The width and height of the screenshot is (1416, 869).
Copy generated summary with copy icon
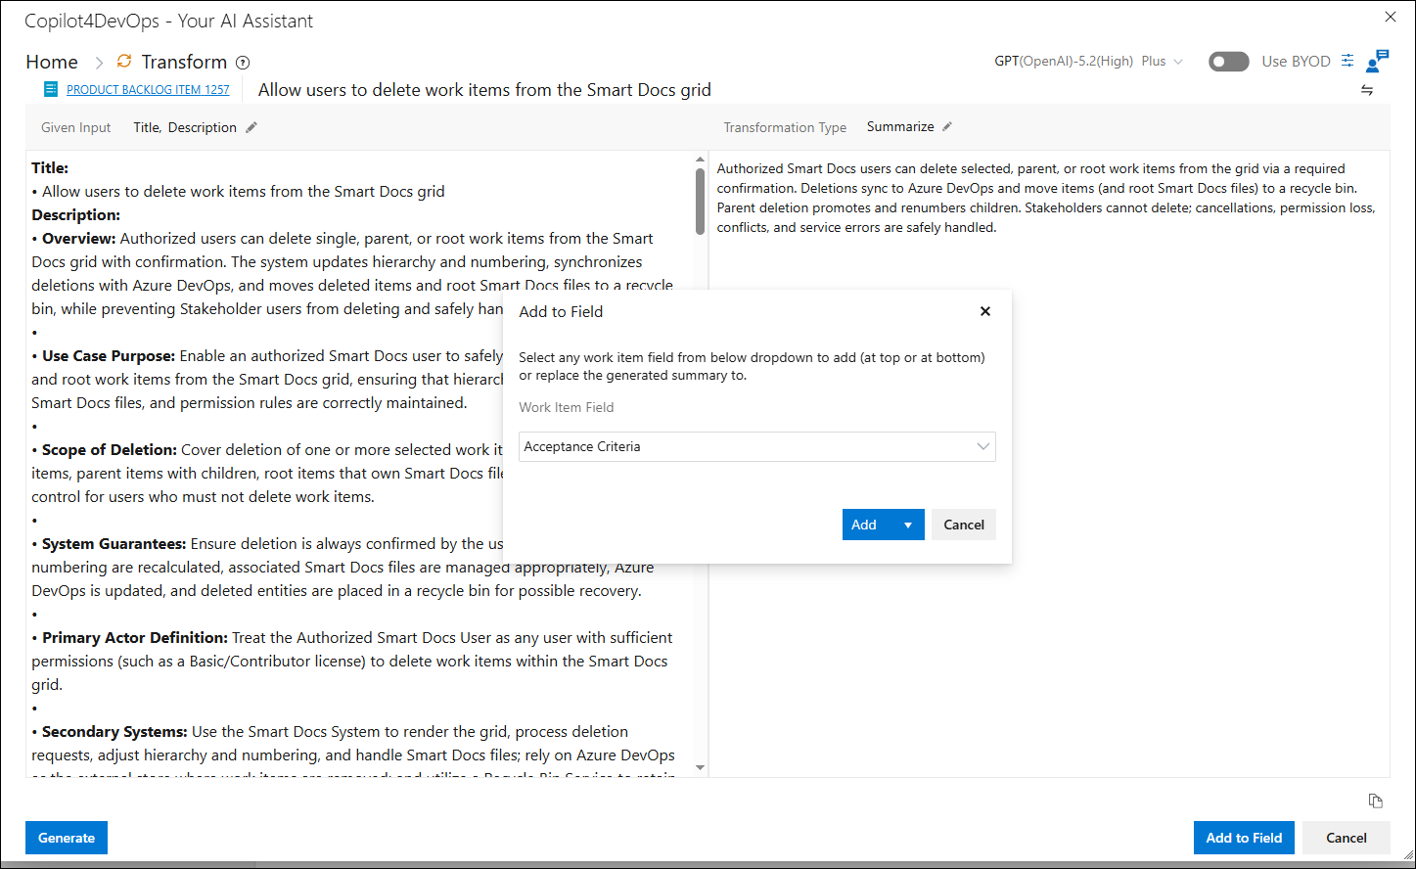click(1375, 800)
